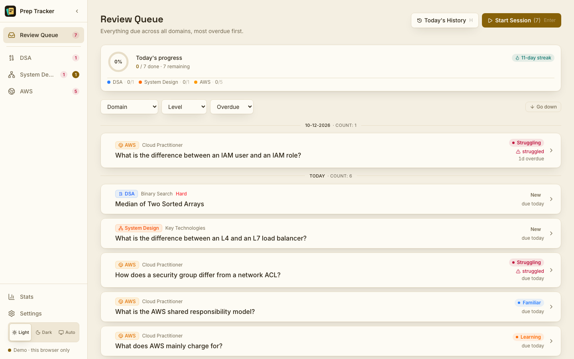Click the play icon in Start Session
The image size is (574, 359).
click(x=490, y=20)
